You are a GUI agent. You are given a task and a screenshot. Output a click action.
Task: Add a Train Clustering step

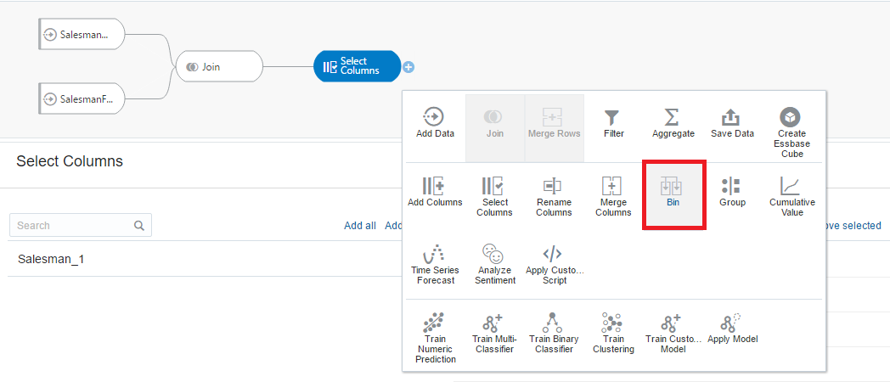pos(613,333)
